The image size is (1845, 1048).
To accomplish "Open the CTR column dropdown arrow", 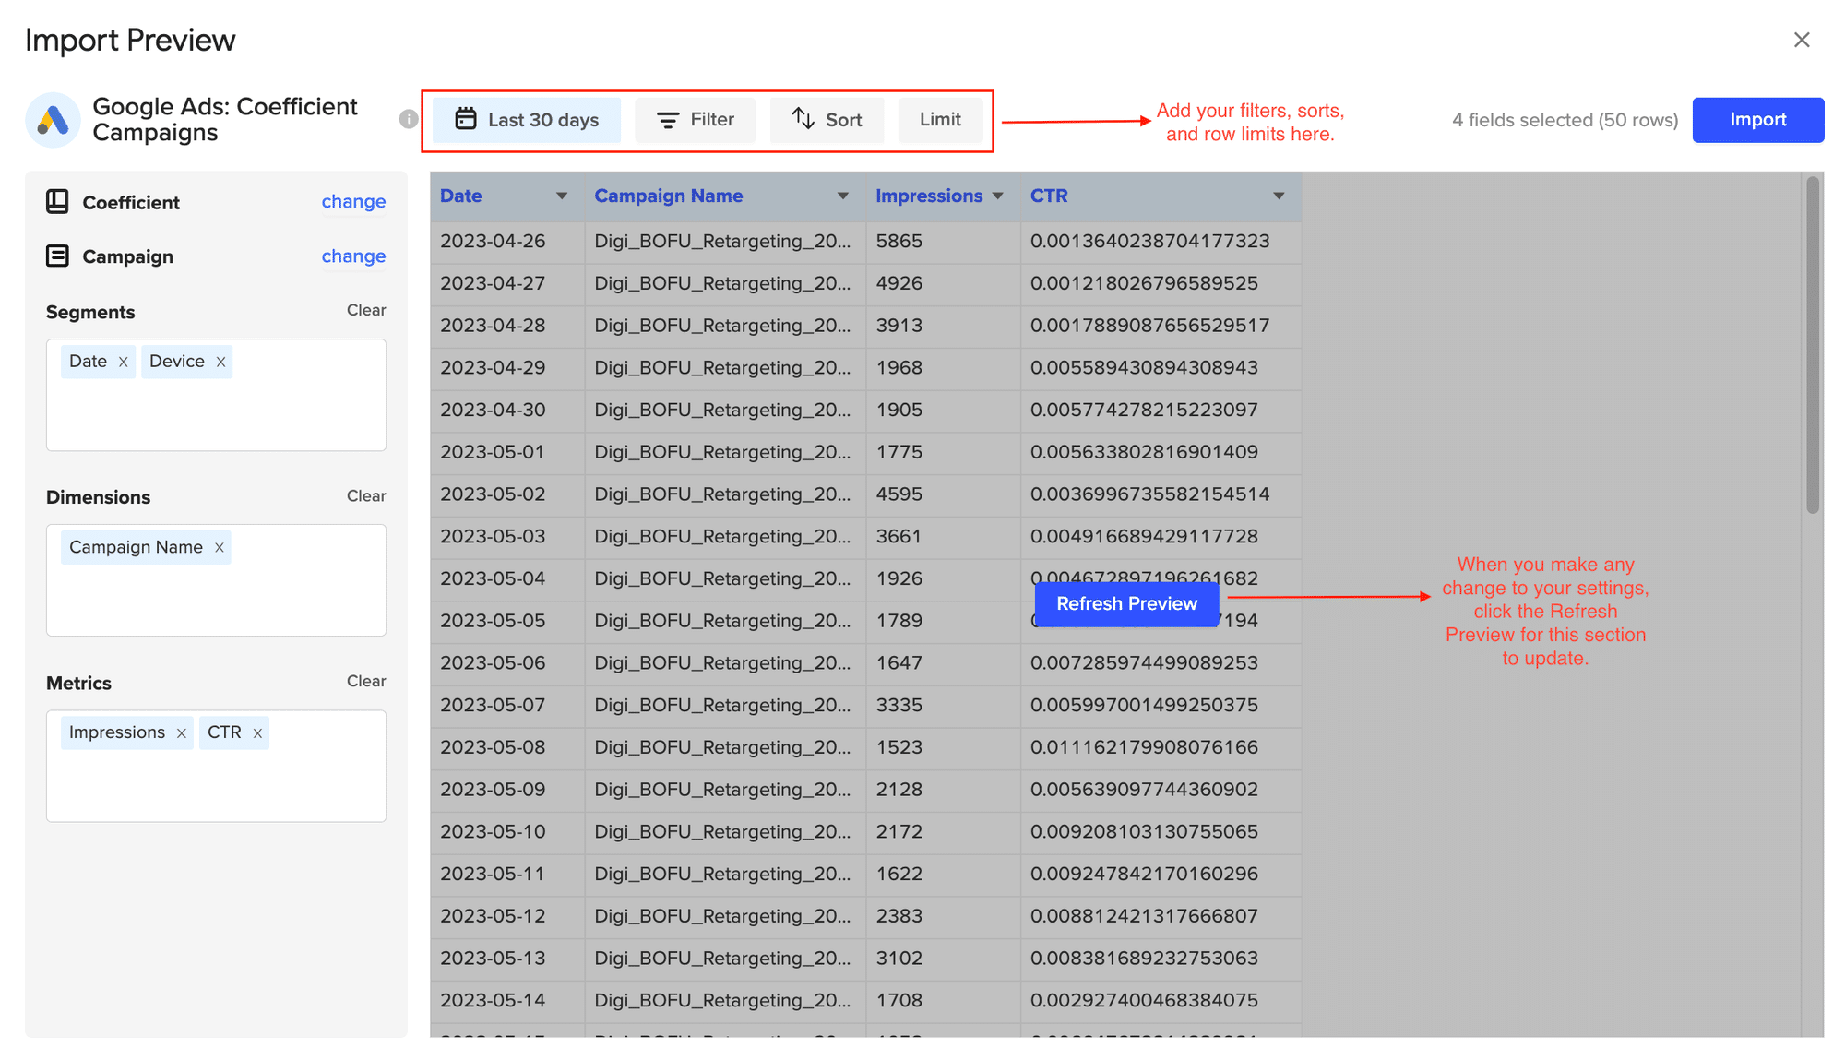I will 1279,196.
